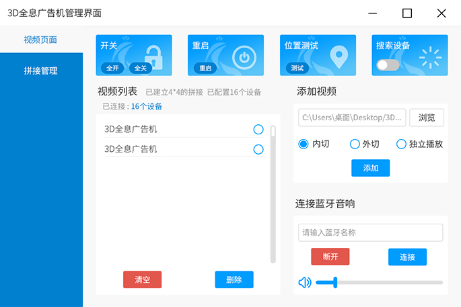Click the 请输入蓝牙名称 input field
The image size is (461, 307).
[x=370, y=232]
